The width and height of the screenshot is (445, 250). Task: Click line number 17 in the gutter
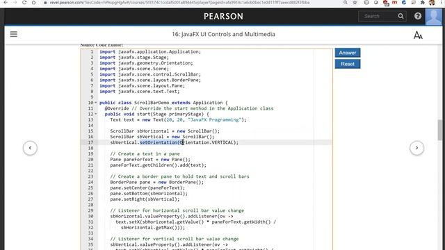(90, 142)
